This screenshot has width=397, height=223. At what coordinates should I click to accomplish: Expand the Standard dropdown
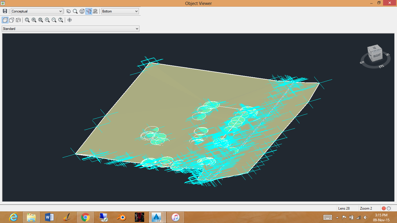point(71,29)
